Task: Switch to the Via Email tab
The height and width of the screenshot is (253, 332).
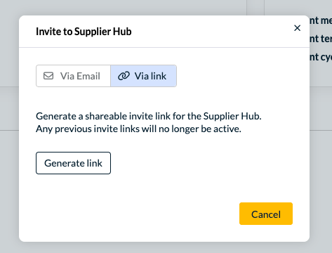Action: click(73, 76)
